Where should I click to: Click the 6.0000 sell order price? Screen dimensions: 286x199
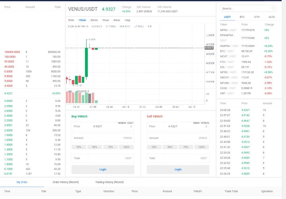click(8, 72)
